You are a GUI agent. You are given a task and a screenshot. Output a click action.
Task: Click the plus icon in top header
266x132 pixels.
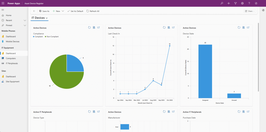point(229,3)
